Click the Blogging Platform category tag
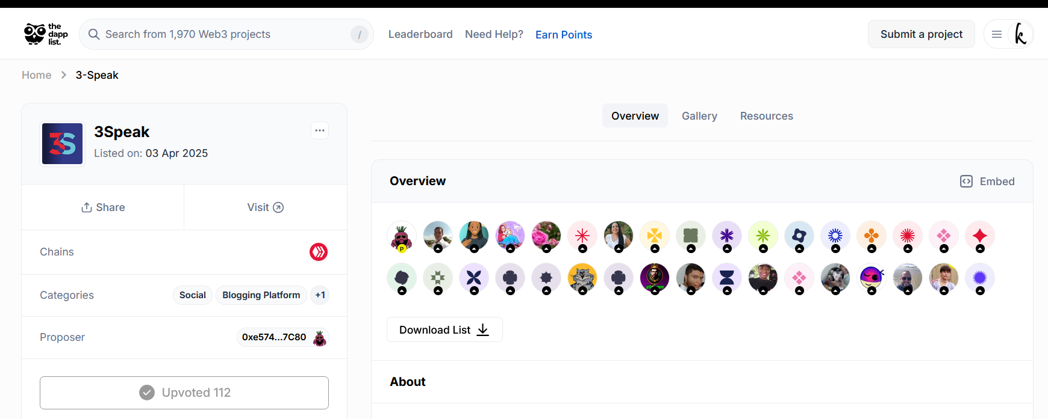1048x419 pixels. (x=261, y=295)
